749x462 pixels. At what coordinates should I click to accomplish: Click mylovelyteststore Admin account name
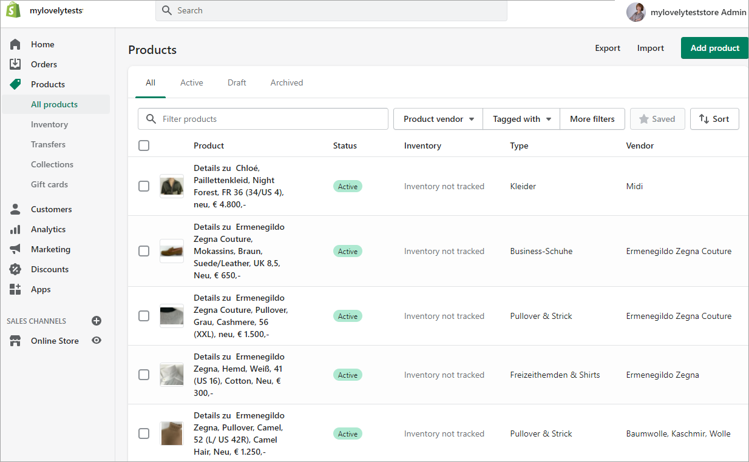(x=699, y=12)
